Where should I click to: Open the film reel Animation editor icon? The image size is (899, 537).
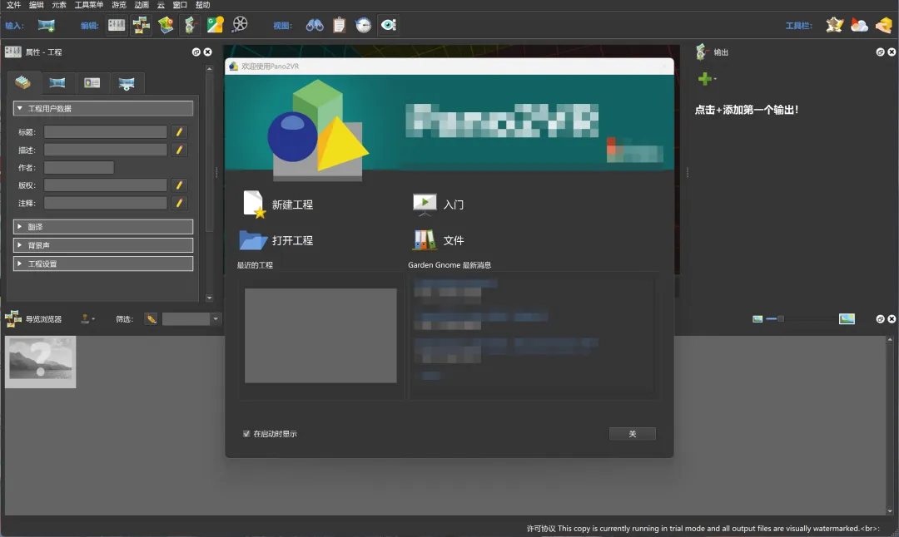240,25
